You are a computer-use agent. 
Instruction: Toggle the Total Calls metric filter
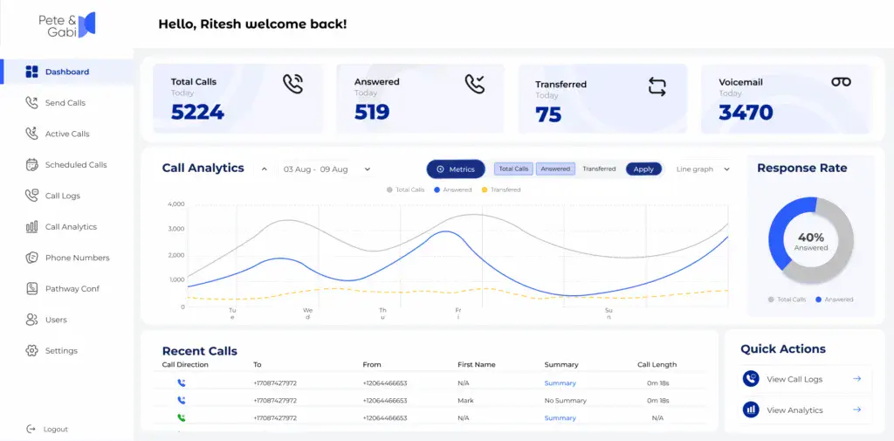(x=513, y=169)
